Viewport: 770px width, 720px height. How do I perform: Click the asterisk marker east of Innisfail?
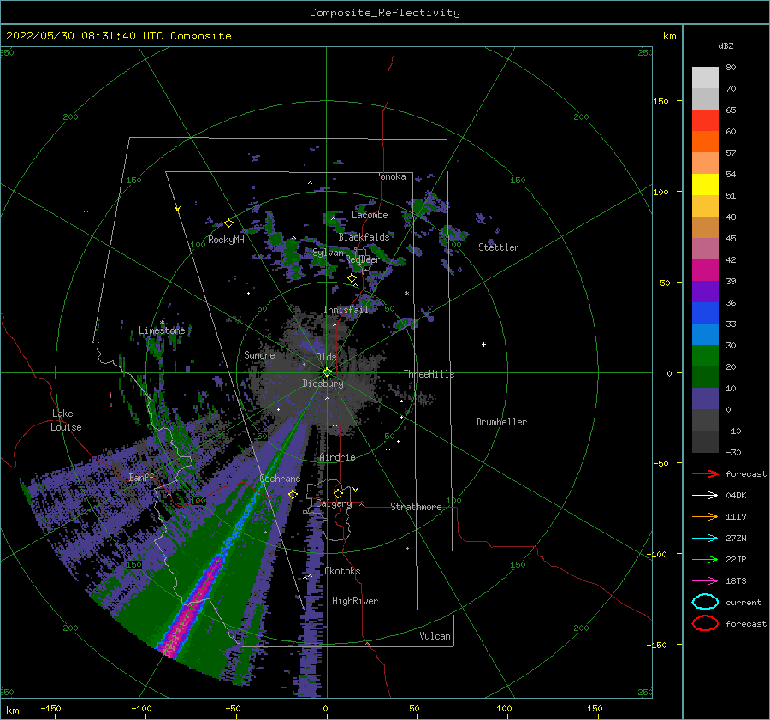pyautogui.click(x=406, y=294)
